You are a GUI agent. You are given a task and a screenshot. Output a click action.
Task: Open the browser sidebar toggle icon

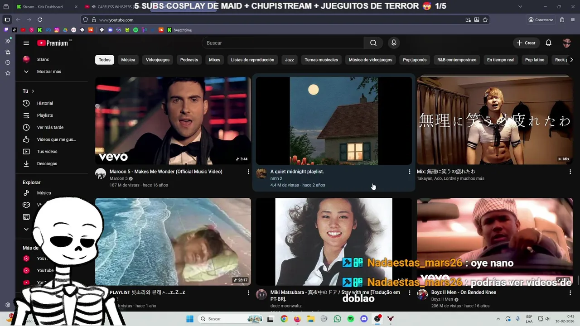point(7,20)
